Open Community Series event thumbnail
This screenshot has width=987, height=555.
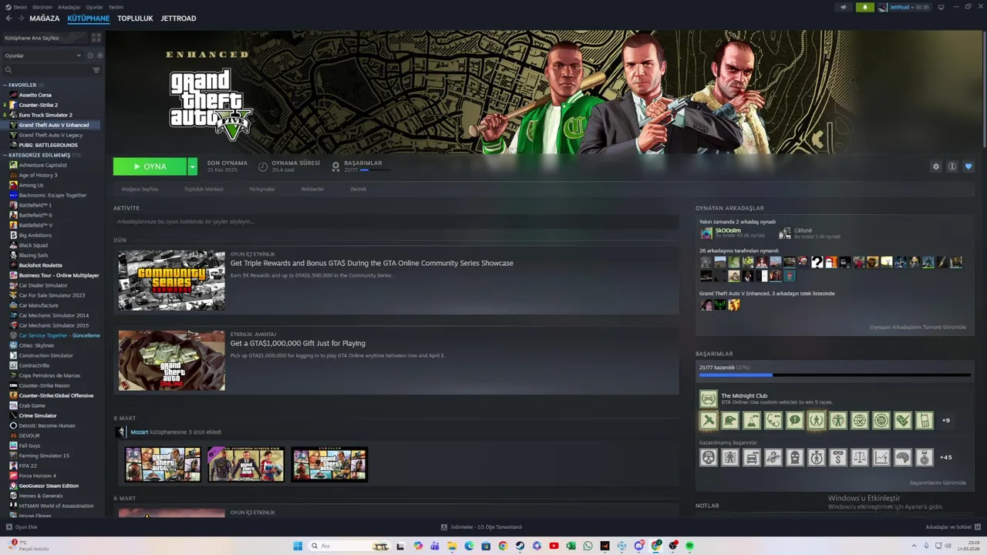pos(172,281)
